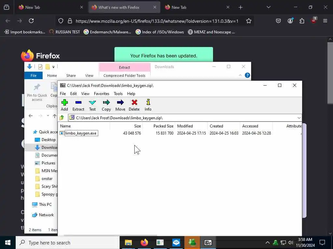
Task: Switch to Share tab in Explorer ribbon
Action: [71, 76]
